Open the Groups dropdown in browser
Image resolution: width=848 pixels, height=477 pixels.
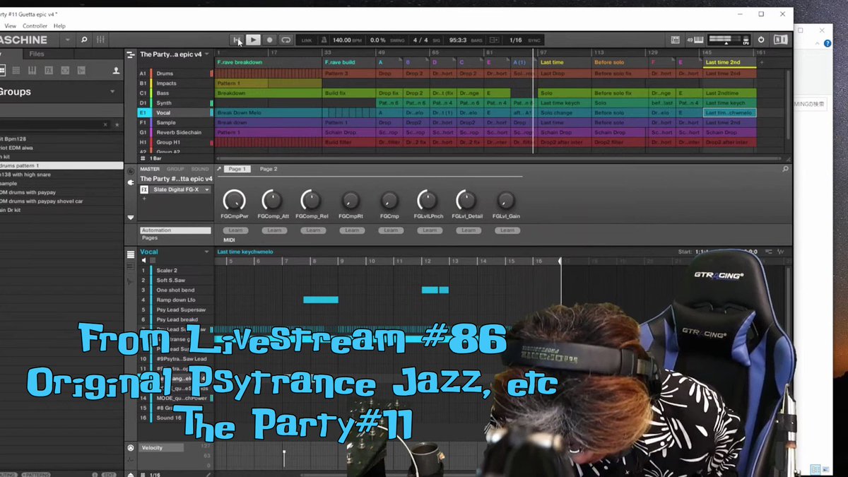(112, 92)
